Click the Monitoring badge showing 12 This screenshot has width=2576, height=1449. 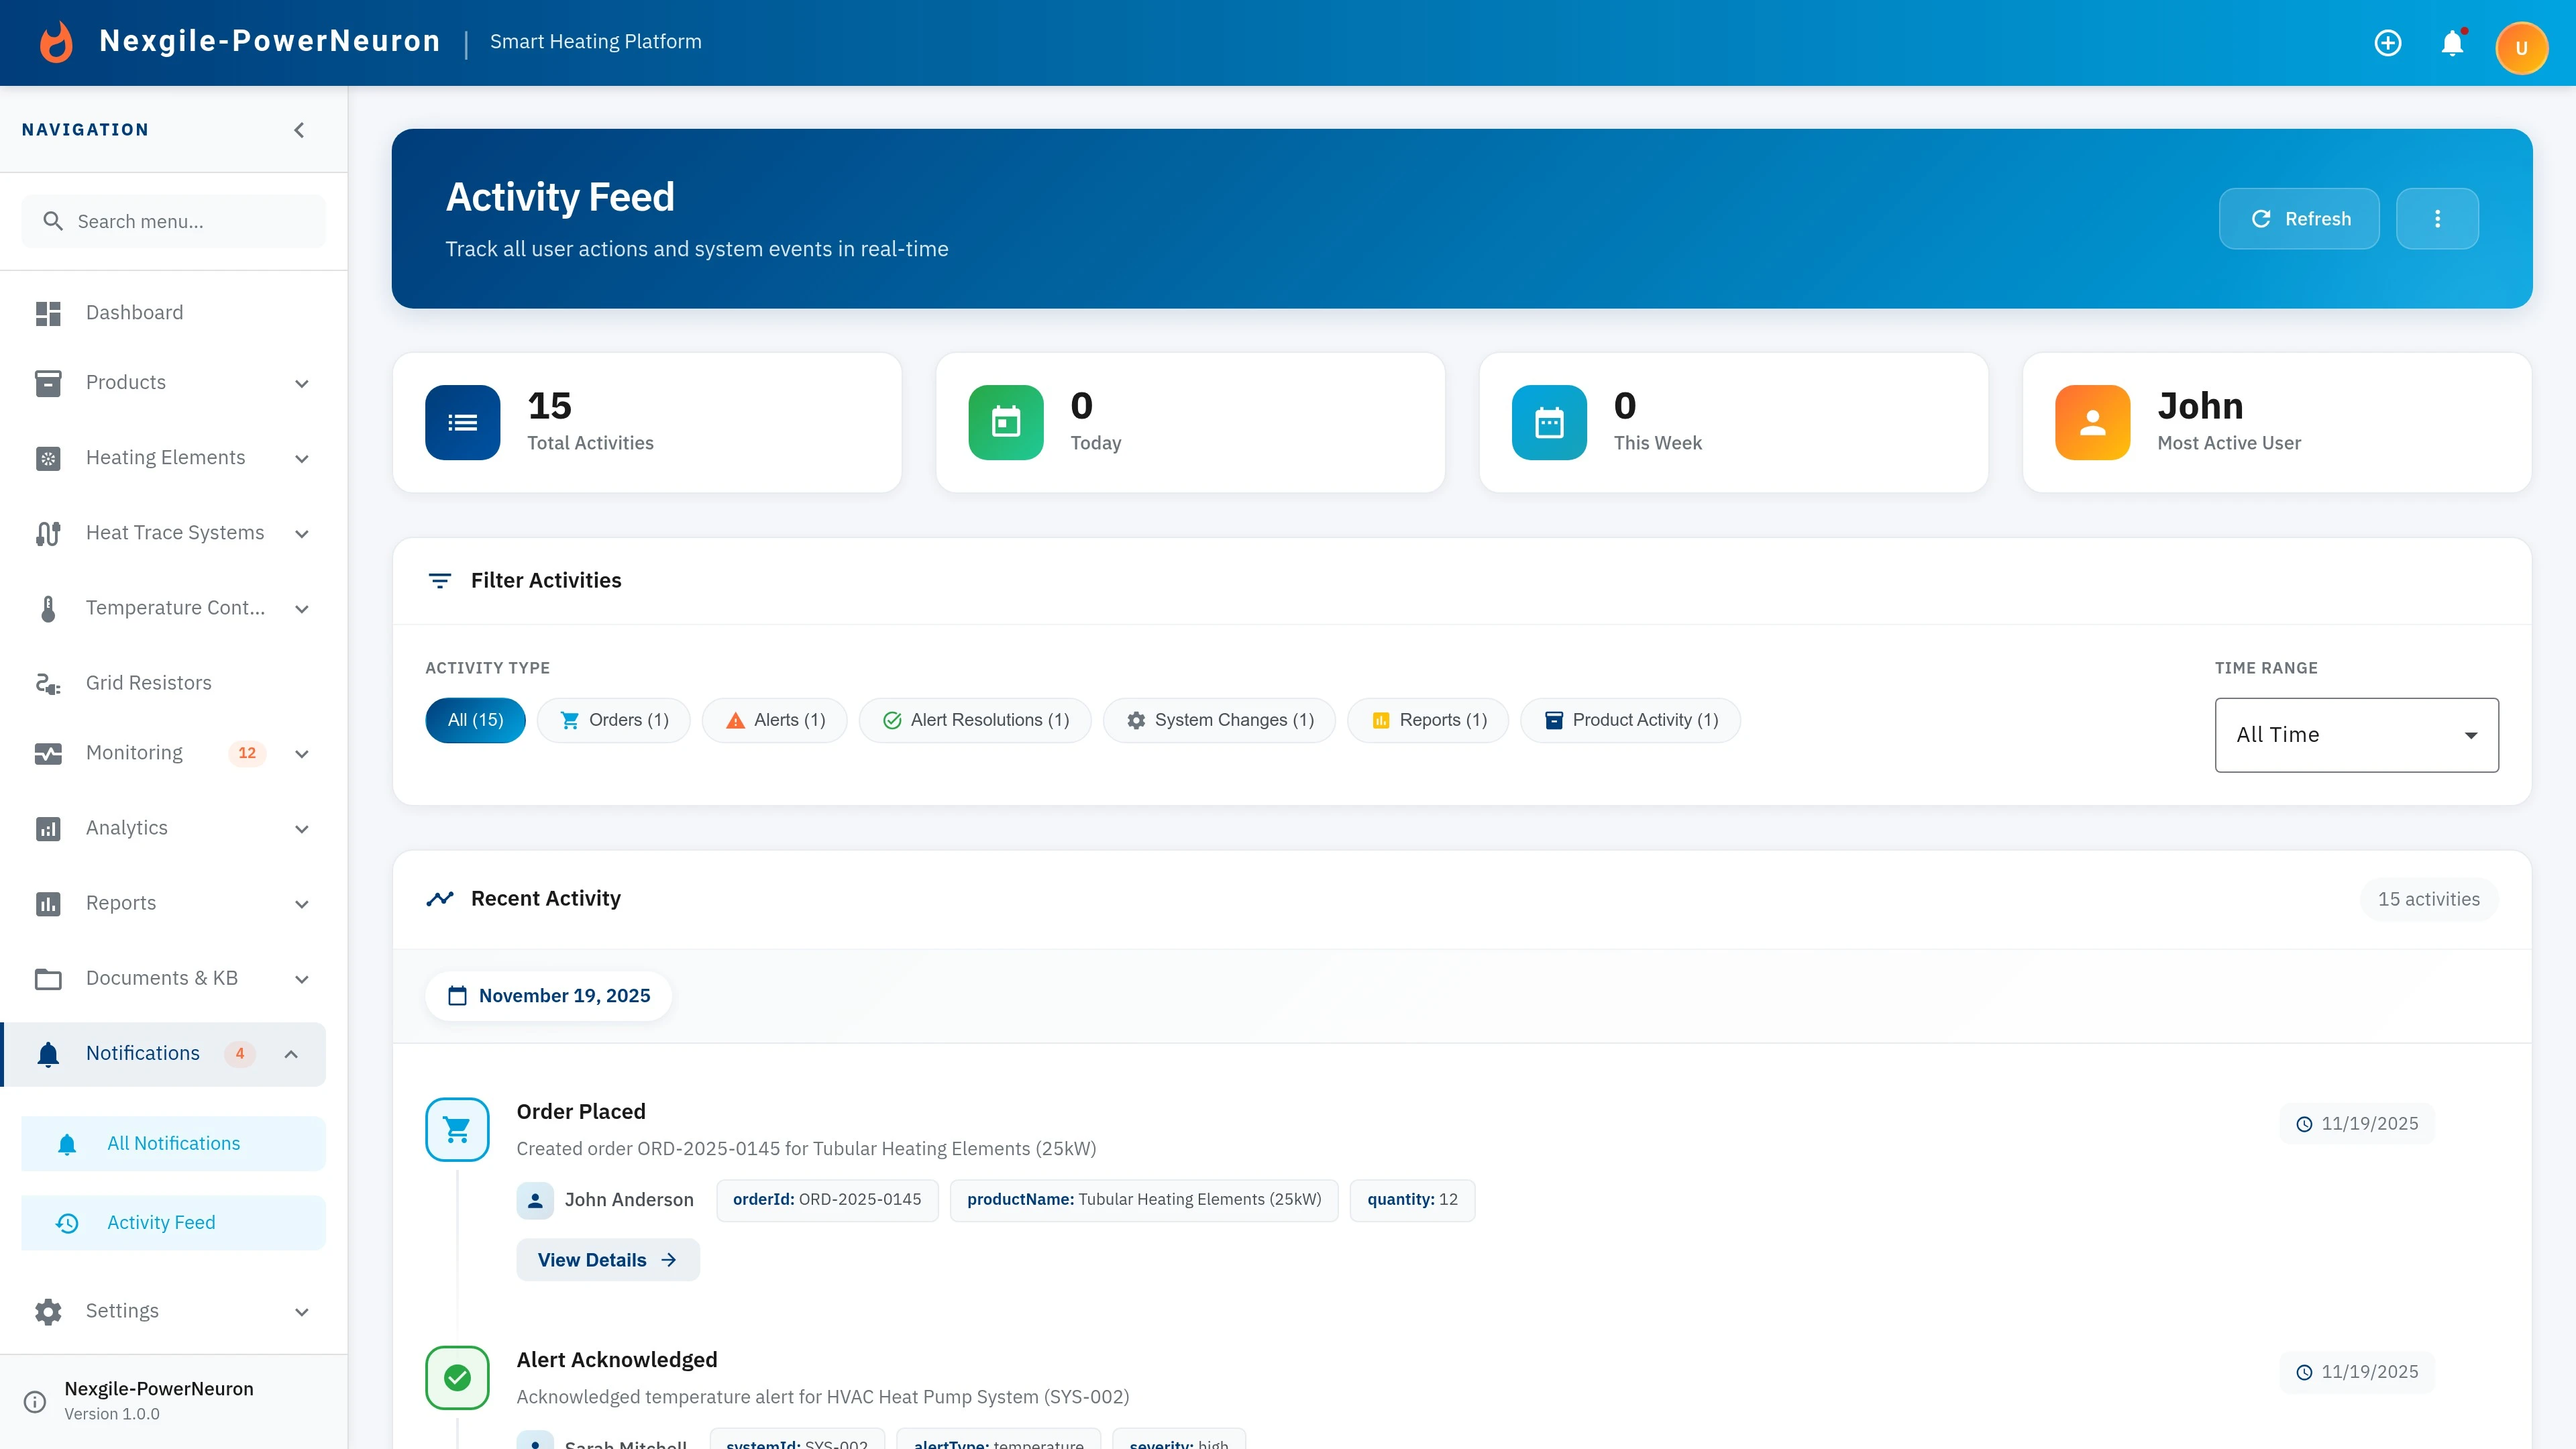(x=246, y=754)
